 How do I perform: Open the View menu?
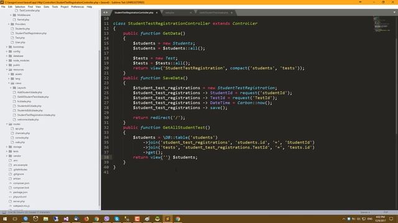[x=38, y=7]
